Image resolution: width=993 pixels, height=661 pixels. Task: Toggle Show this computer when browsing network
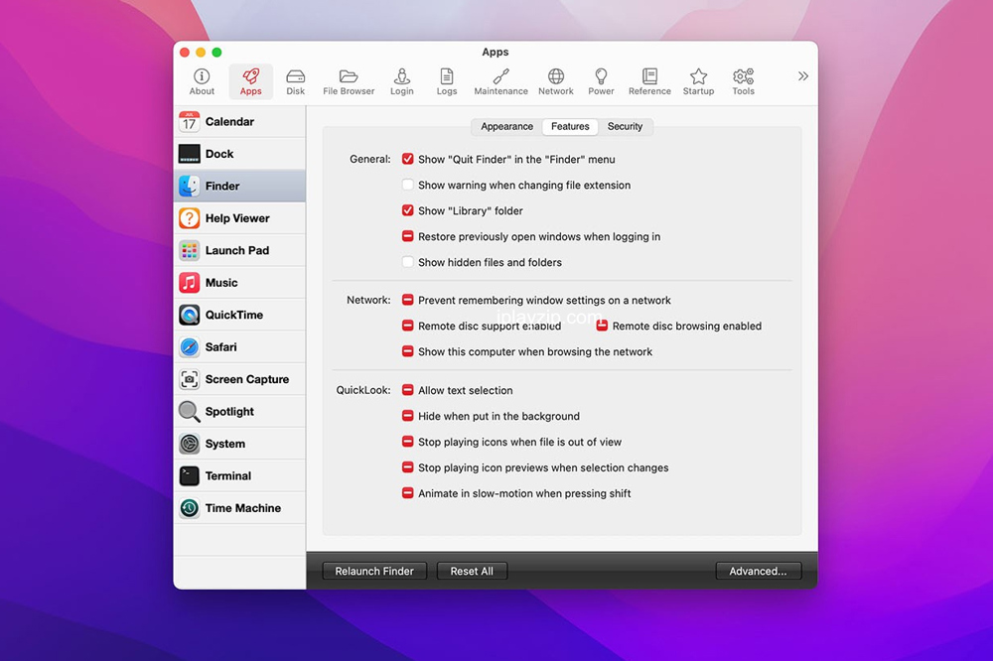408,351
